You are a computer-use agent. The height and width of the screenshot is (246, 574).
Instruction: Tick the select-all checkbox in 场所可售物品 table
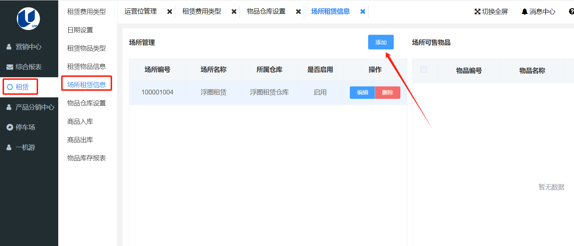tap(424, 70)
